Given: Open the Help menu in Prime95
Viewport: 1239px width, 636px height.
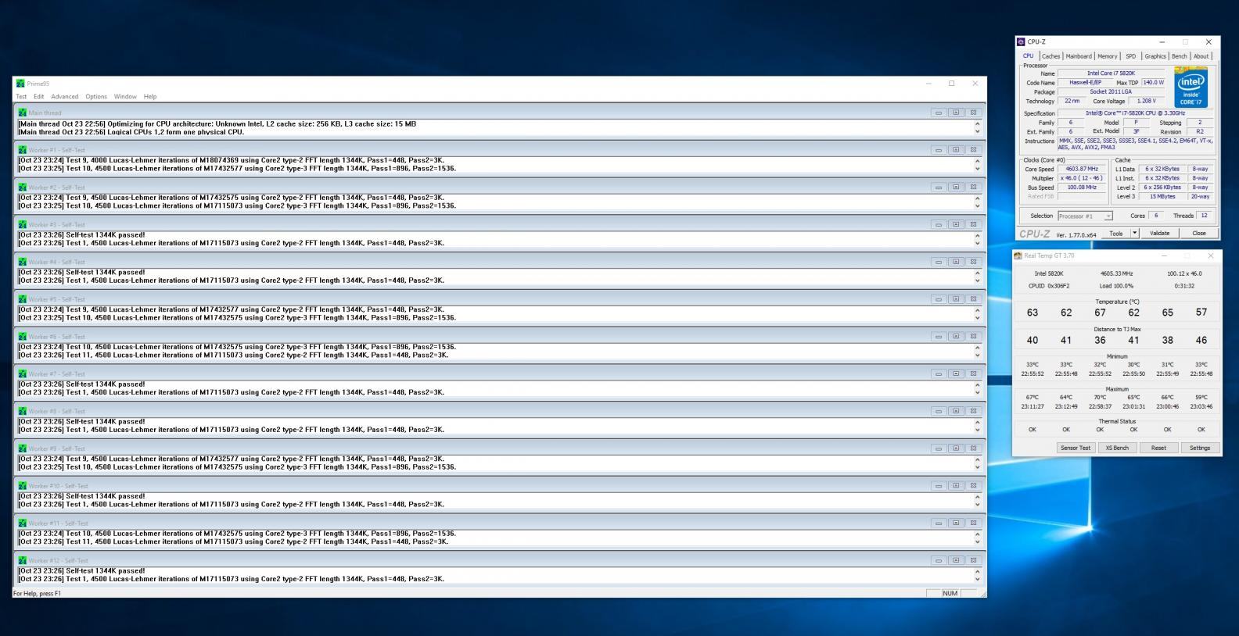Looking at the screenshot, I should pyautogui.click(x=150, y=97).
